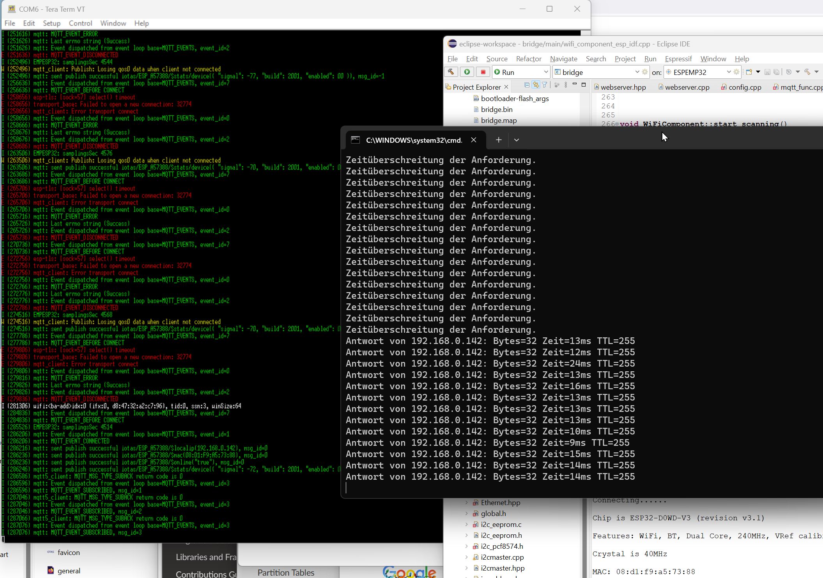This screenshot has width=823, height=578.
Task: Click Collapse All in Project Explorer
Action: point(527,85)
